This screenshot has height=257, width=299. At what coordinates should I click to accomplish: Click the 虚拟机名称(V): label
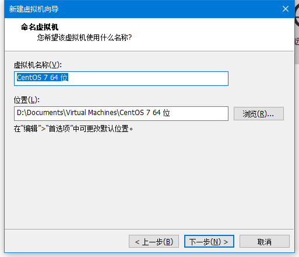point(38,65)
